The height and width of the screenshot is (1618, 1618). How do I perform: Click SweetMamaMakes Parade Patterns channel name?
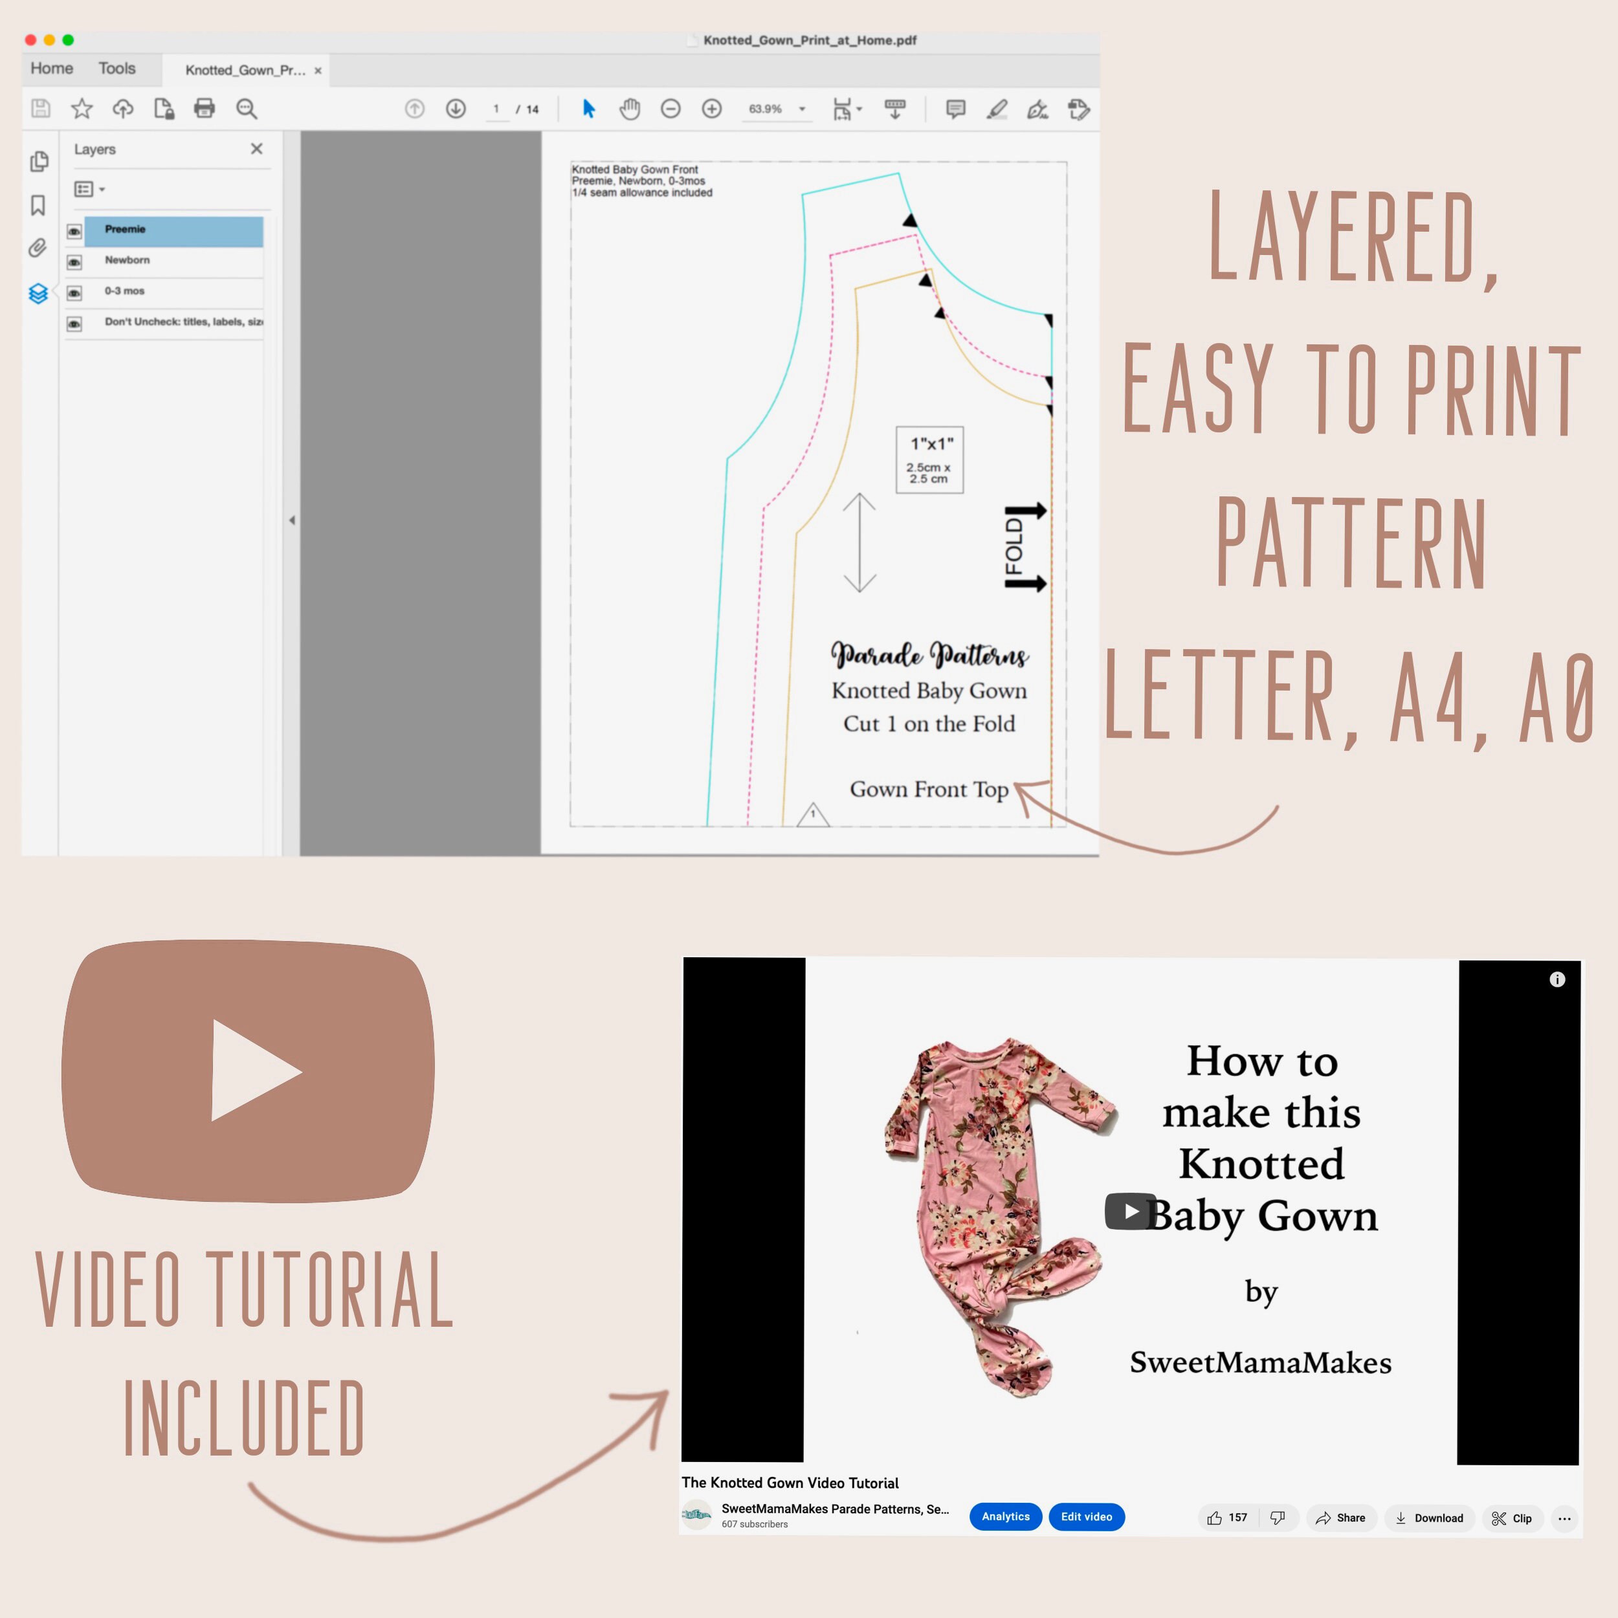(835, 1509)
